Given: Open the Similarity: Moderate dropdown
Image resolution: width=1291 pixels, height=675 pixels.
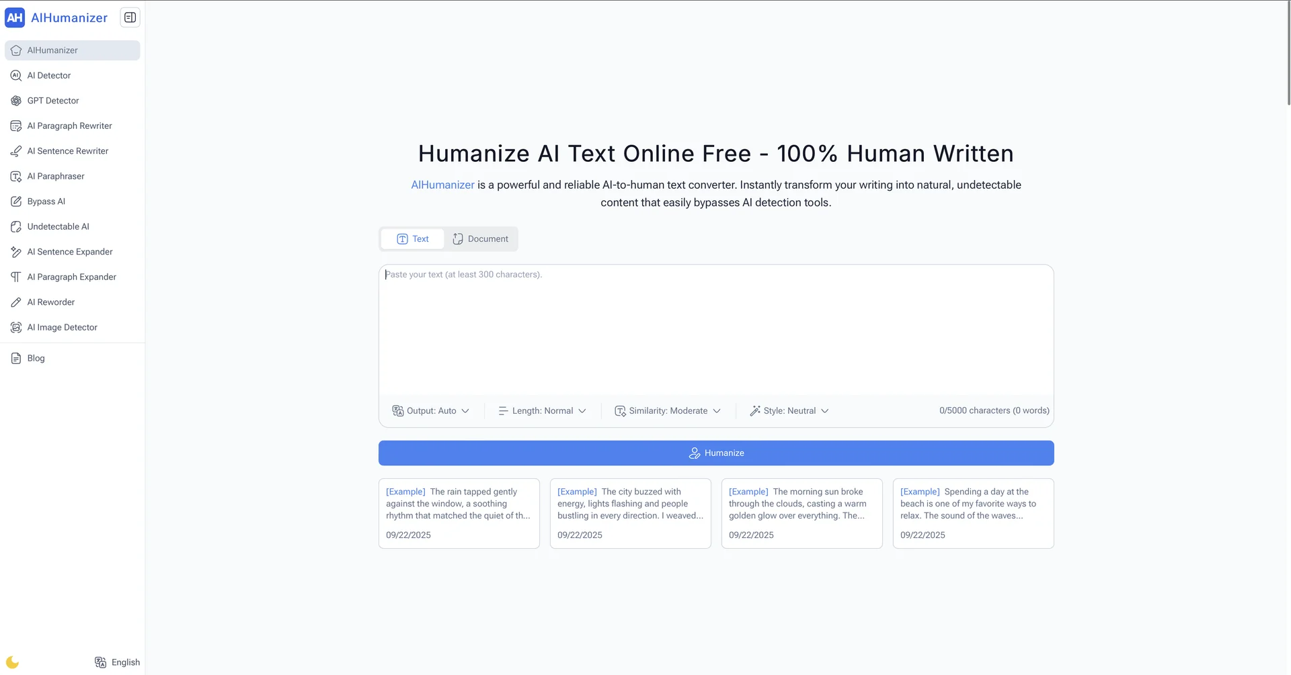Looking at the screenshot, I should (x=668, y=410).
